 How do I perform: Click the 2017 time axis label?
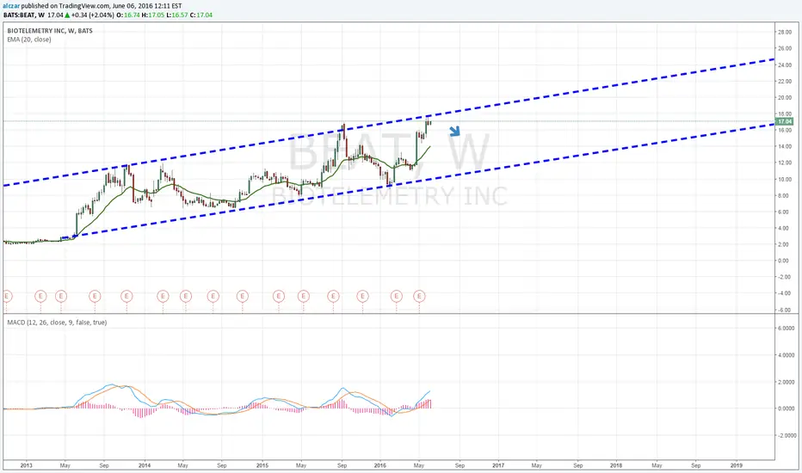pyautogui.click(x=498, y=465)
